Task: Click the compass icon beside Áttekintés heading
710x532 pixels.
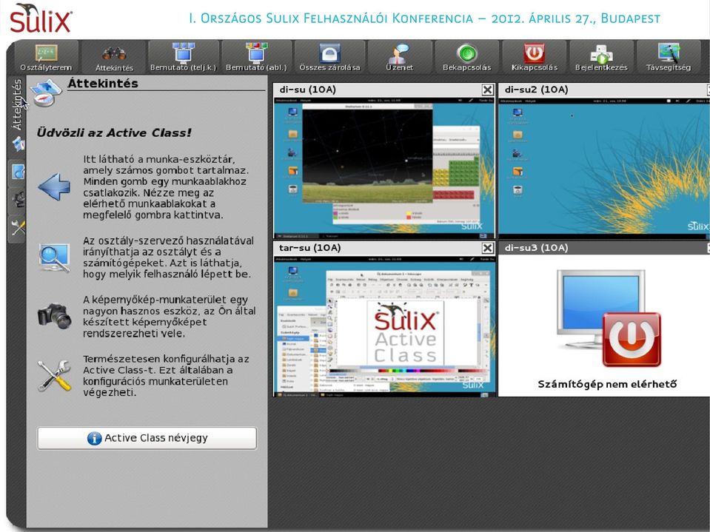Action: click(x=46, y=92)
